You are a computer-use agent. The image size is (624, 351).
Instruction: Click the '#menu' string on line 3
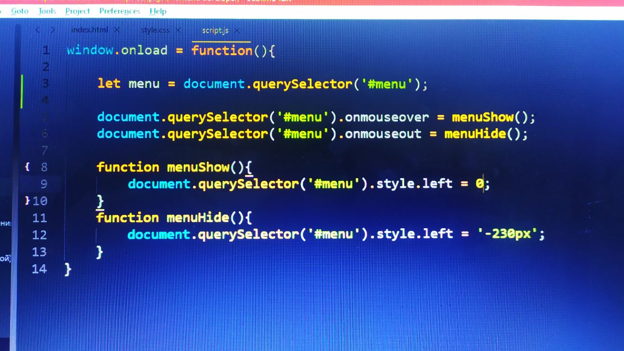(x=387, y=84)
